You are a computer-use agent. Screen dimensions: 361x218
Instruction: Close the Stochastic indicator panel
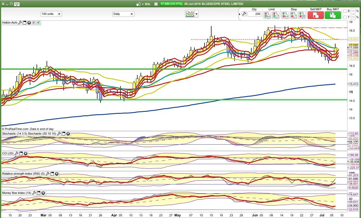pos(68,134)
